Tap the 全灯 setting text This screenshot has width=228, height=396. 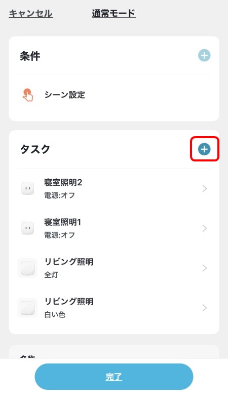pyautogui.click(x=51, y=275)
